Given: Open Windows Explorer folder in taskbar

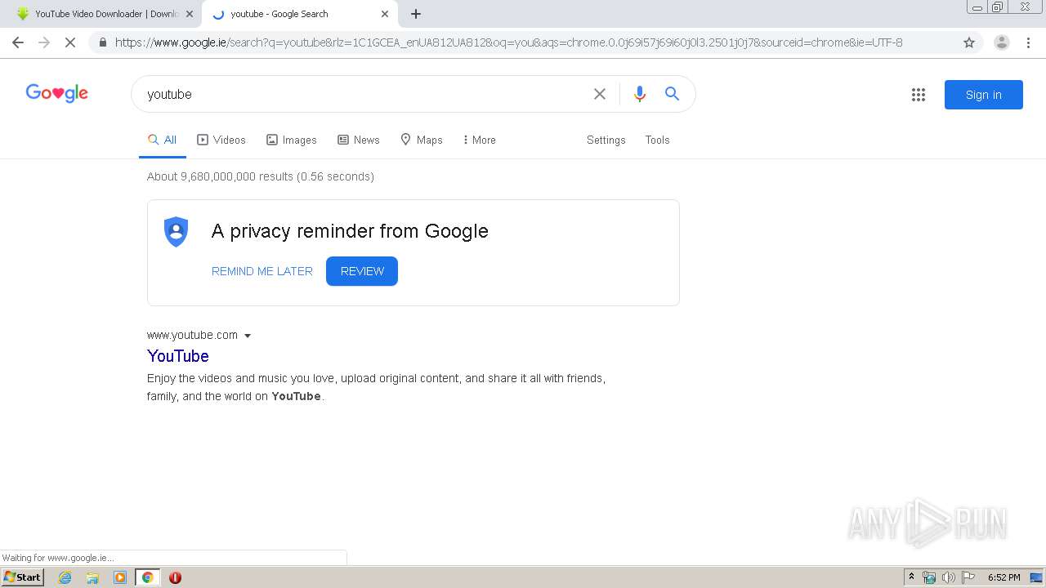Looking at the screenshot, I should point(92,577).
